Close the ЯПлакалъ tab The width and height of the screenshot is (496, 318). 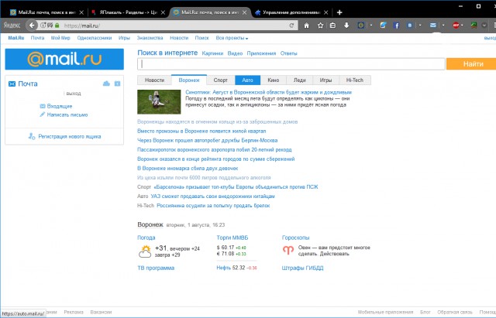[x=163, y=12]
